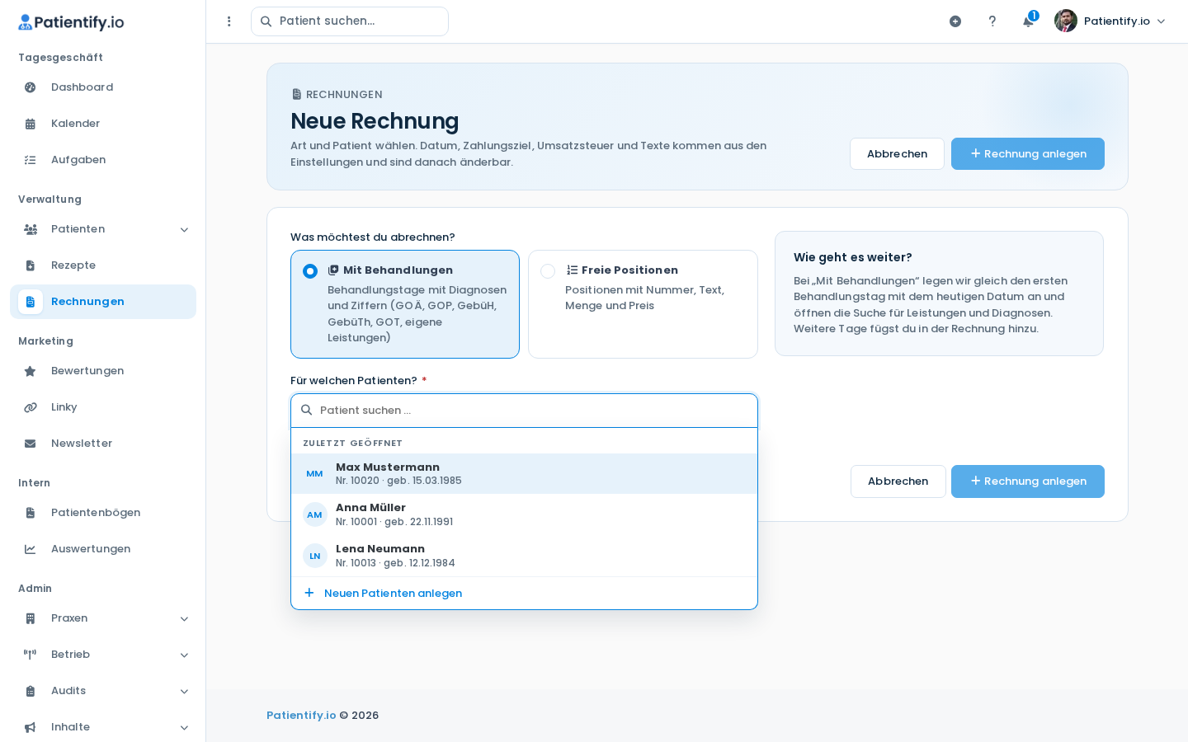Open Kalender calendar icon in sidebar
The width and height of the screenshot is (1188, 742).
coord(31,124)
